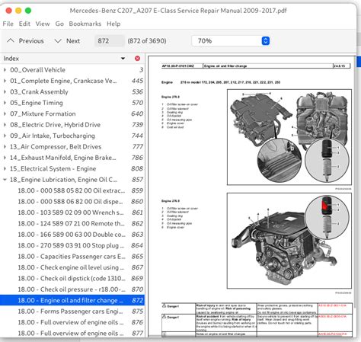Open the File menu
Viewport: 361px width, 342px height.
click(8, 24)
